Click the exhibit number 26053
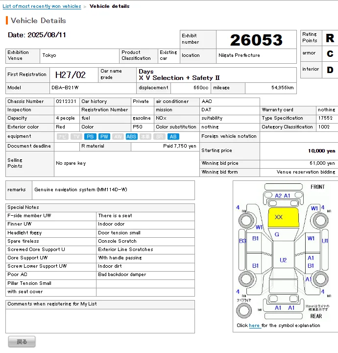 click(256, 40)
